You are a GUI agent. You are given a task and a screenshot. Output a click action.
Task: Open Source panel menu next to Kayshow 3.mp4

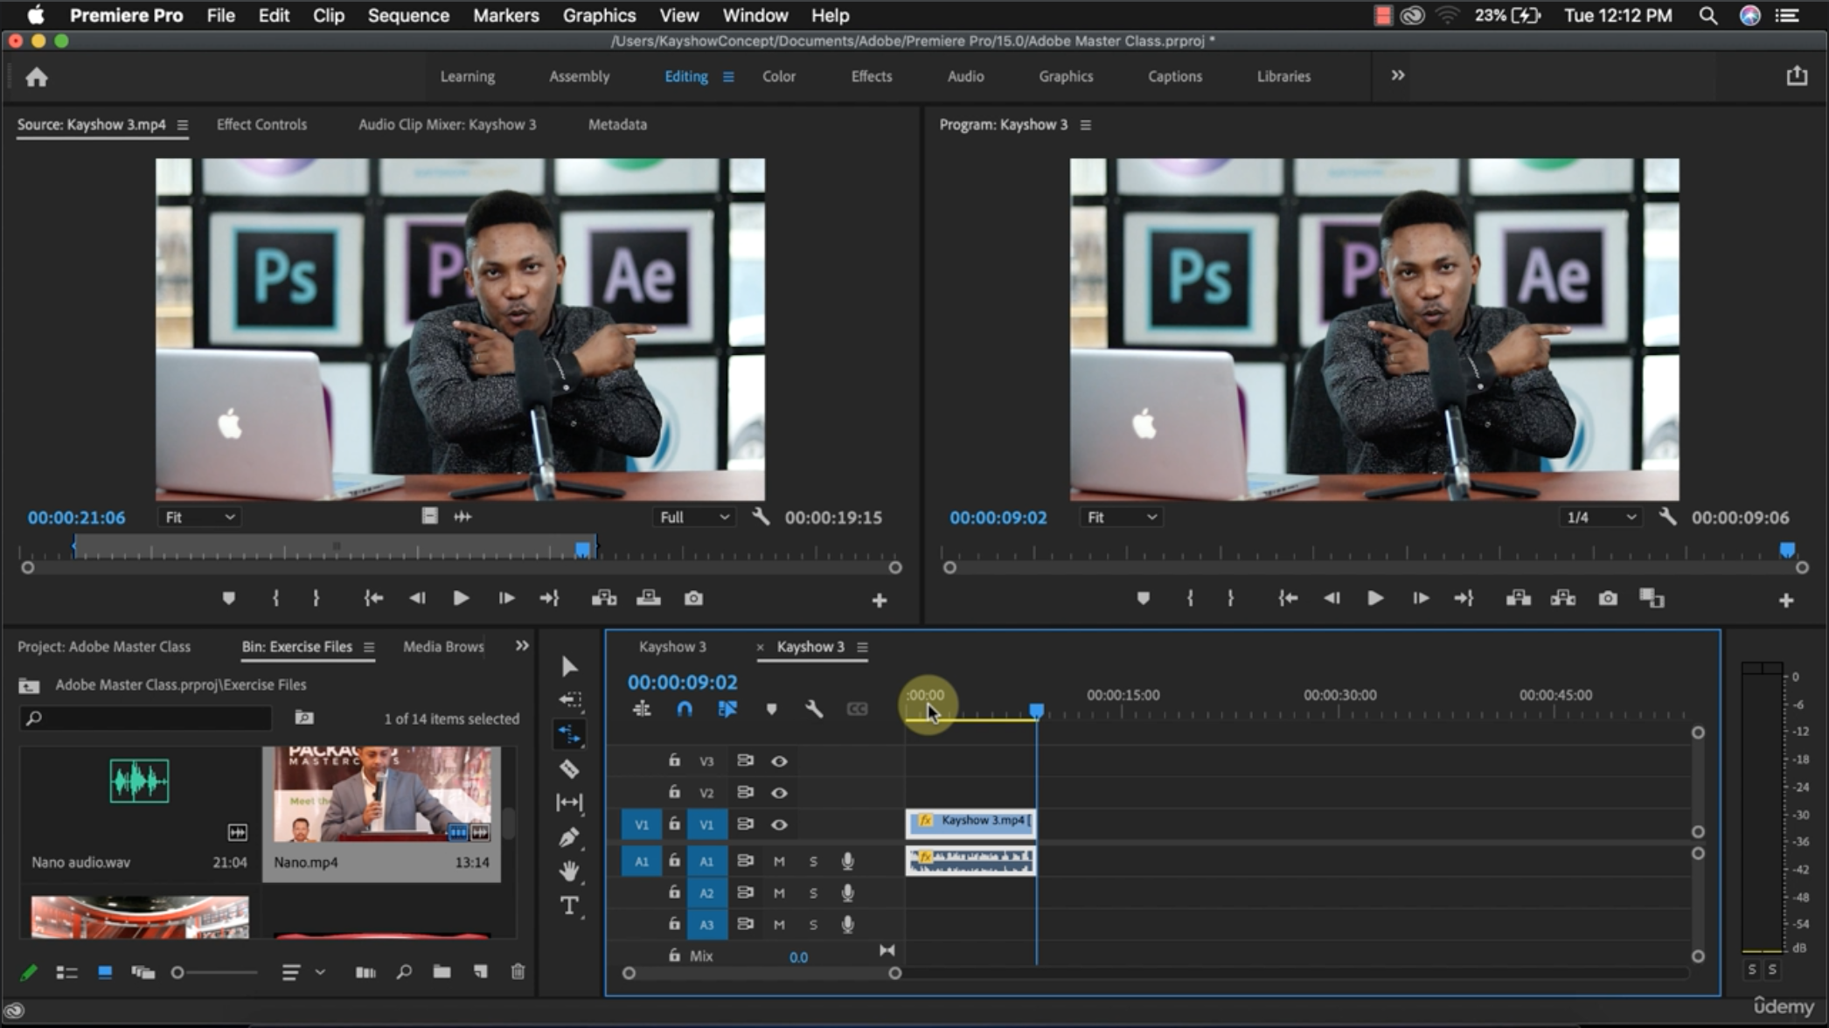coord(182,125)
